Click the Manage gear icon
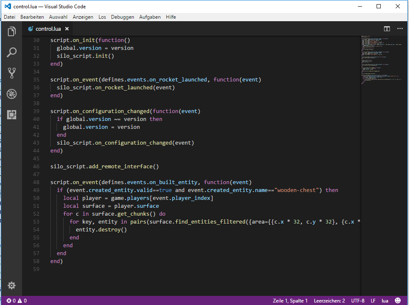The image size is (409, 305). [x=12, y=285]
